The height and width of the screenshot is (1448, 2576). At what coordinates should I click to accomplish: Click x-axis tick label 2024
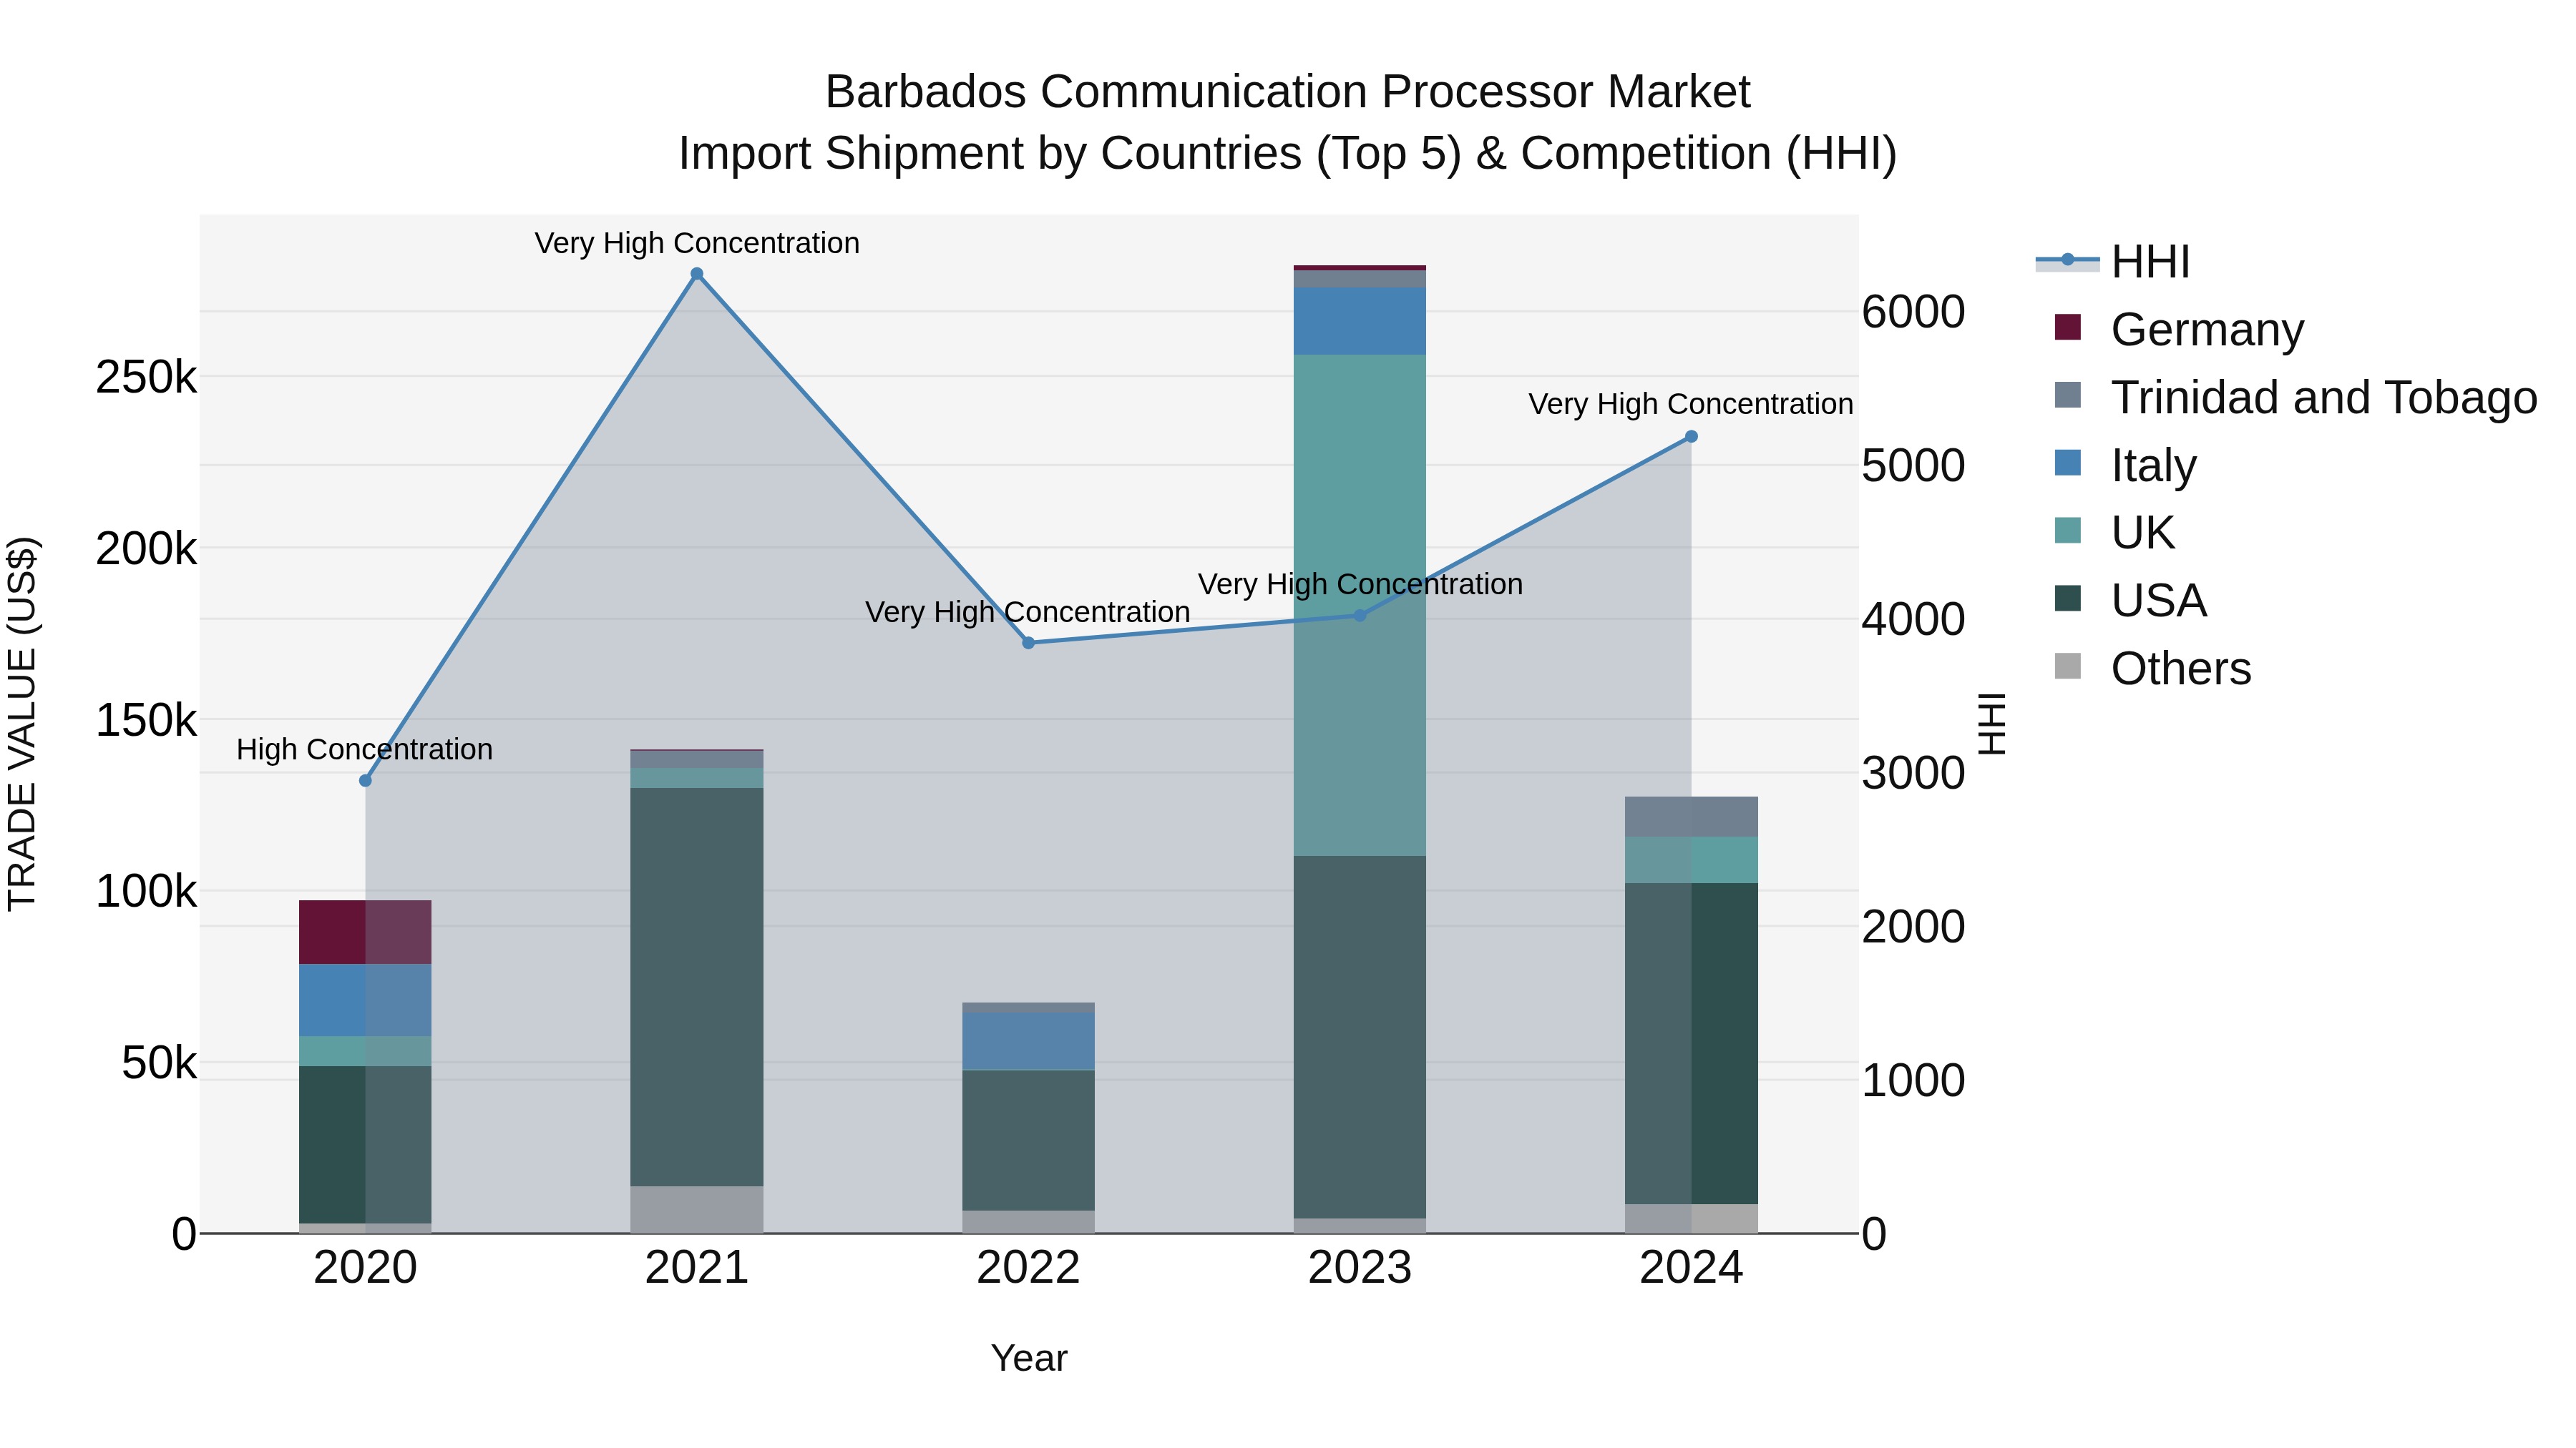tap(1691, 1267)
